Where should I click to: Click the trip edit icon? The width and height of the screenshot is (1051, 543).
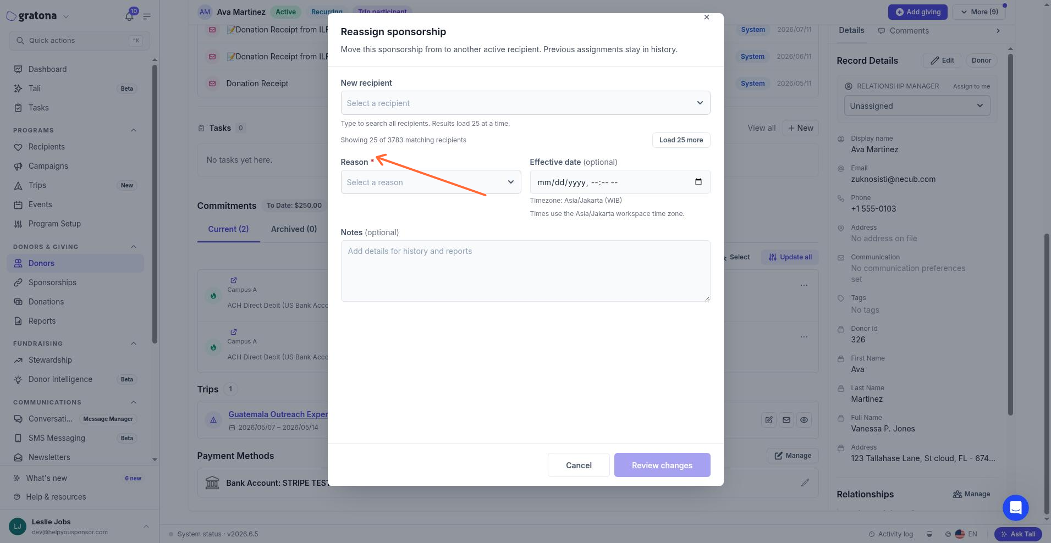pos(769,420)
